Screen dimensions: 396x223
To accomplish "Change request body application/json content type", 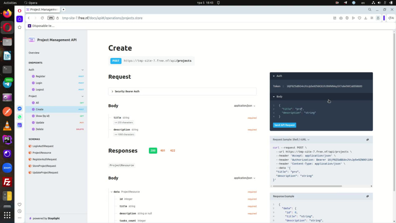I will point(244,106).
